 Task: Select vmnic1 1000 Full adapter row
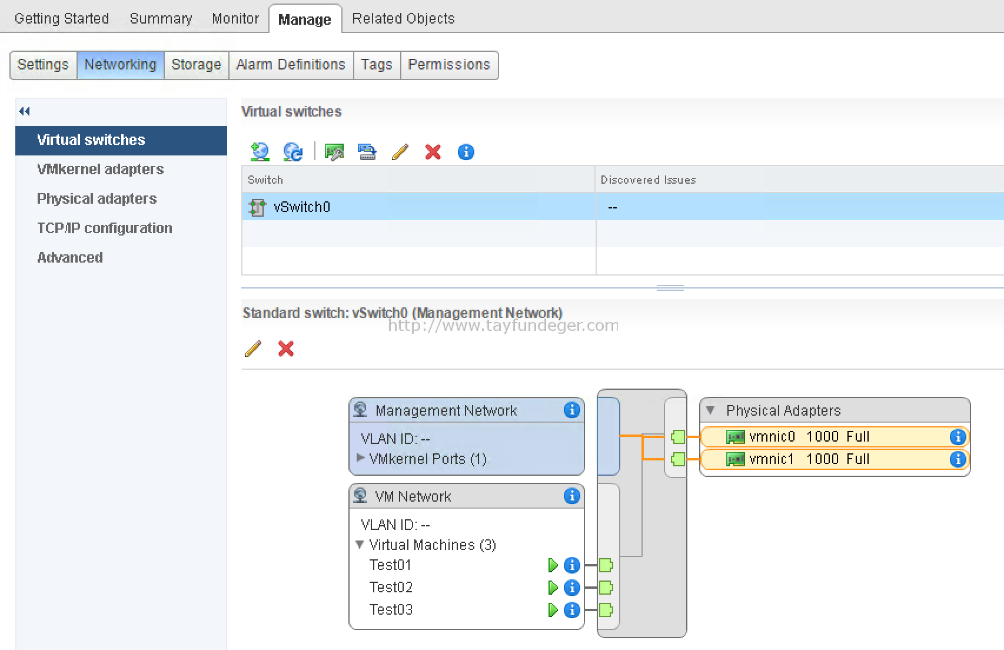tap(835, 459)
